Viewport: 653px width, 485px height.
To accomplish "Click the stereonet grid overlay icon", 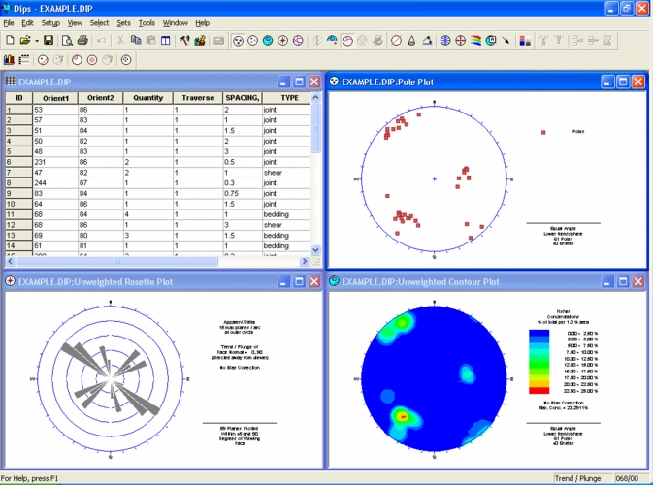I will point(446,41).
